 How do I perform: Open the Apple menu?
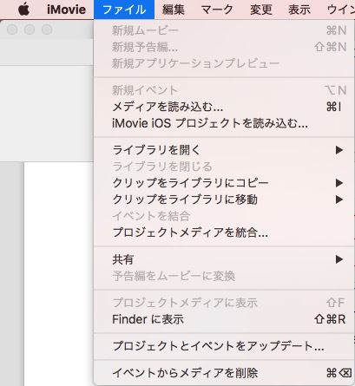tap(24, 10)
